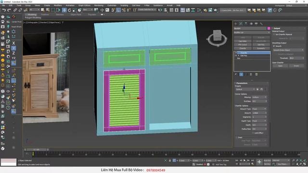Open the Rendering menu

pyautogui.click(x=99, y=5)
